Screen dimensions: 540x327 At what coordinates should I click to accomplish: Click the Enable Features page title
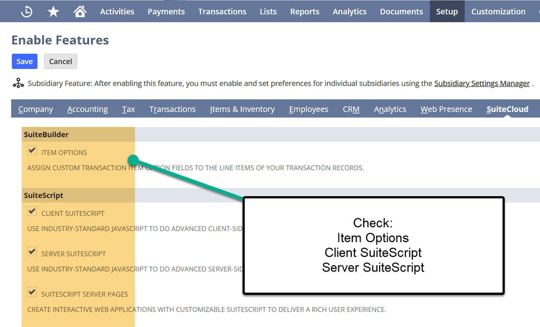coord(60,40)
